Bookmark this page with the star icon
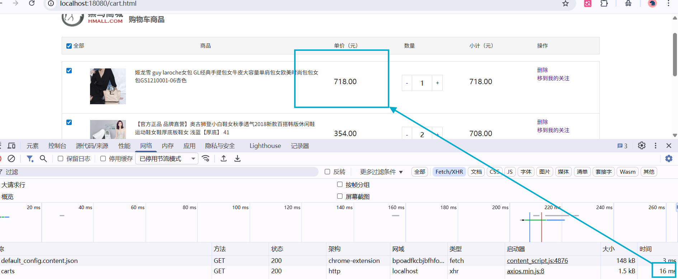The width and height of the screenshot is (678, 279). pyautogui.click(x=565, y=4)
